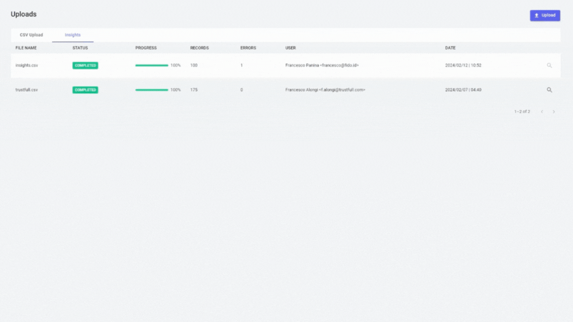The image size is (573, 322).
Task: Click COMPLETED badge for insights.csv
Action: [x=85, y=66]
